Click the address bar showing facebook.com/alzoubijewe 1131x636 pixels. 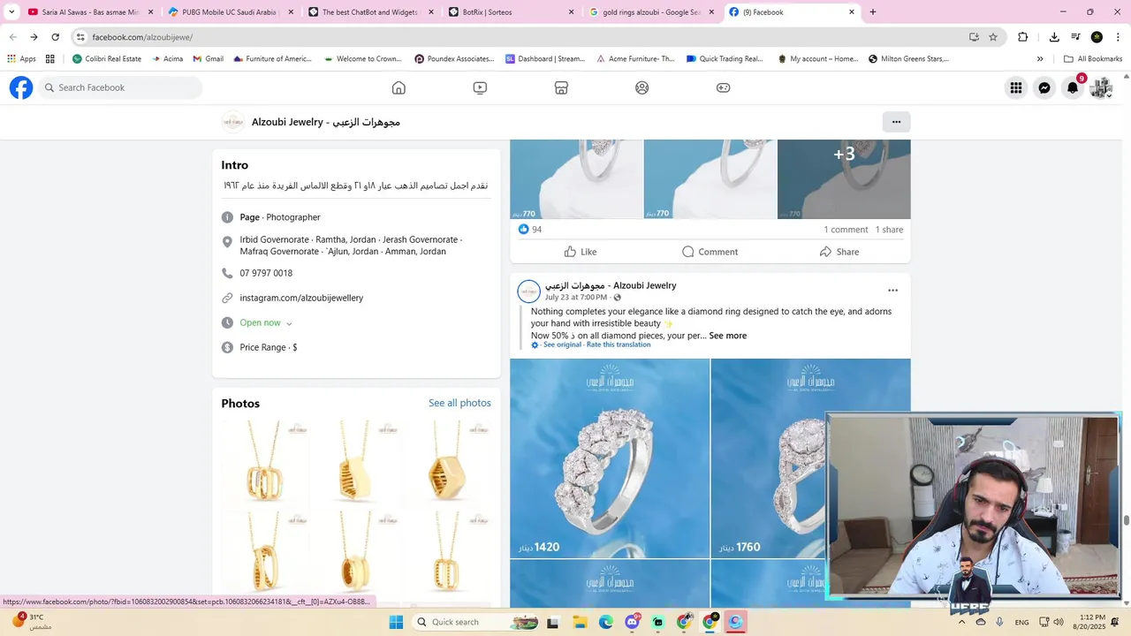[521, 37]
